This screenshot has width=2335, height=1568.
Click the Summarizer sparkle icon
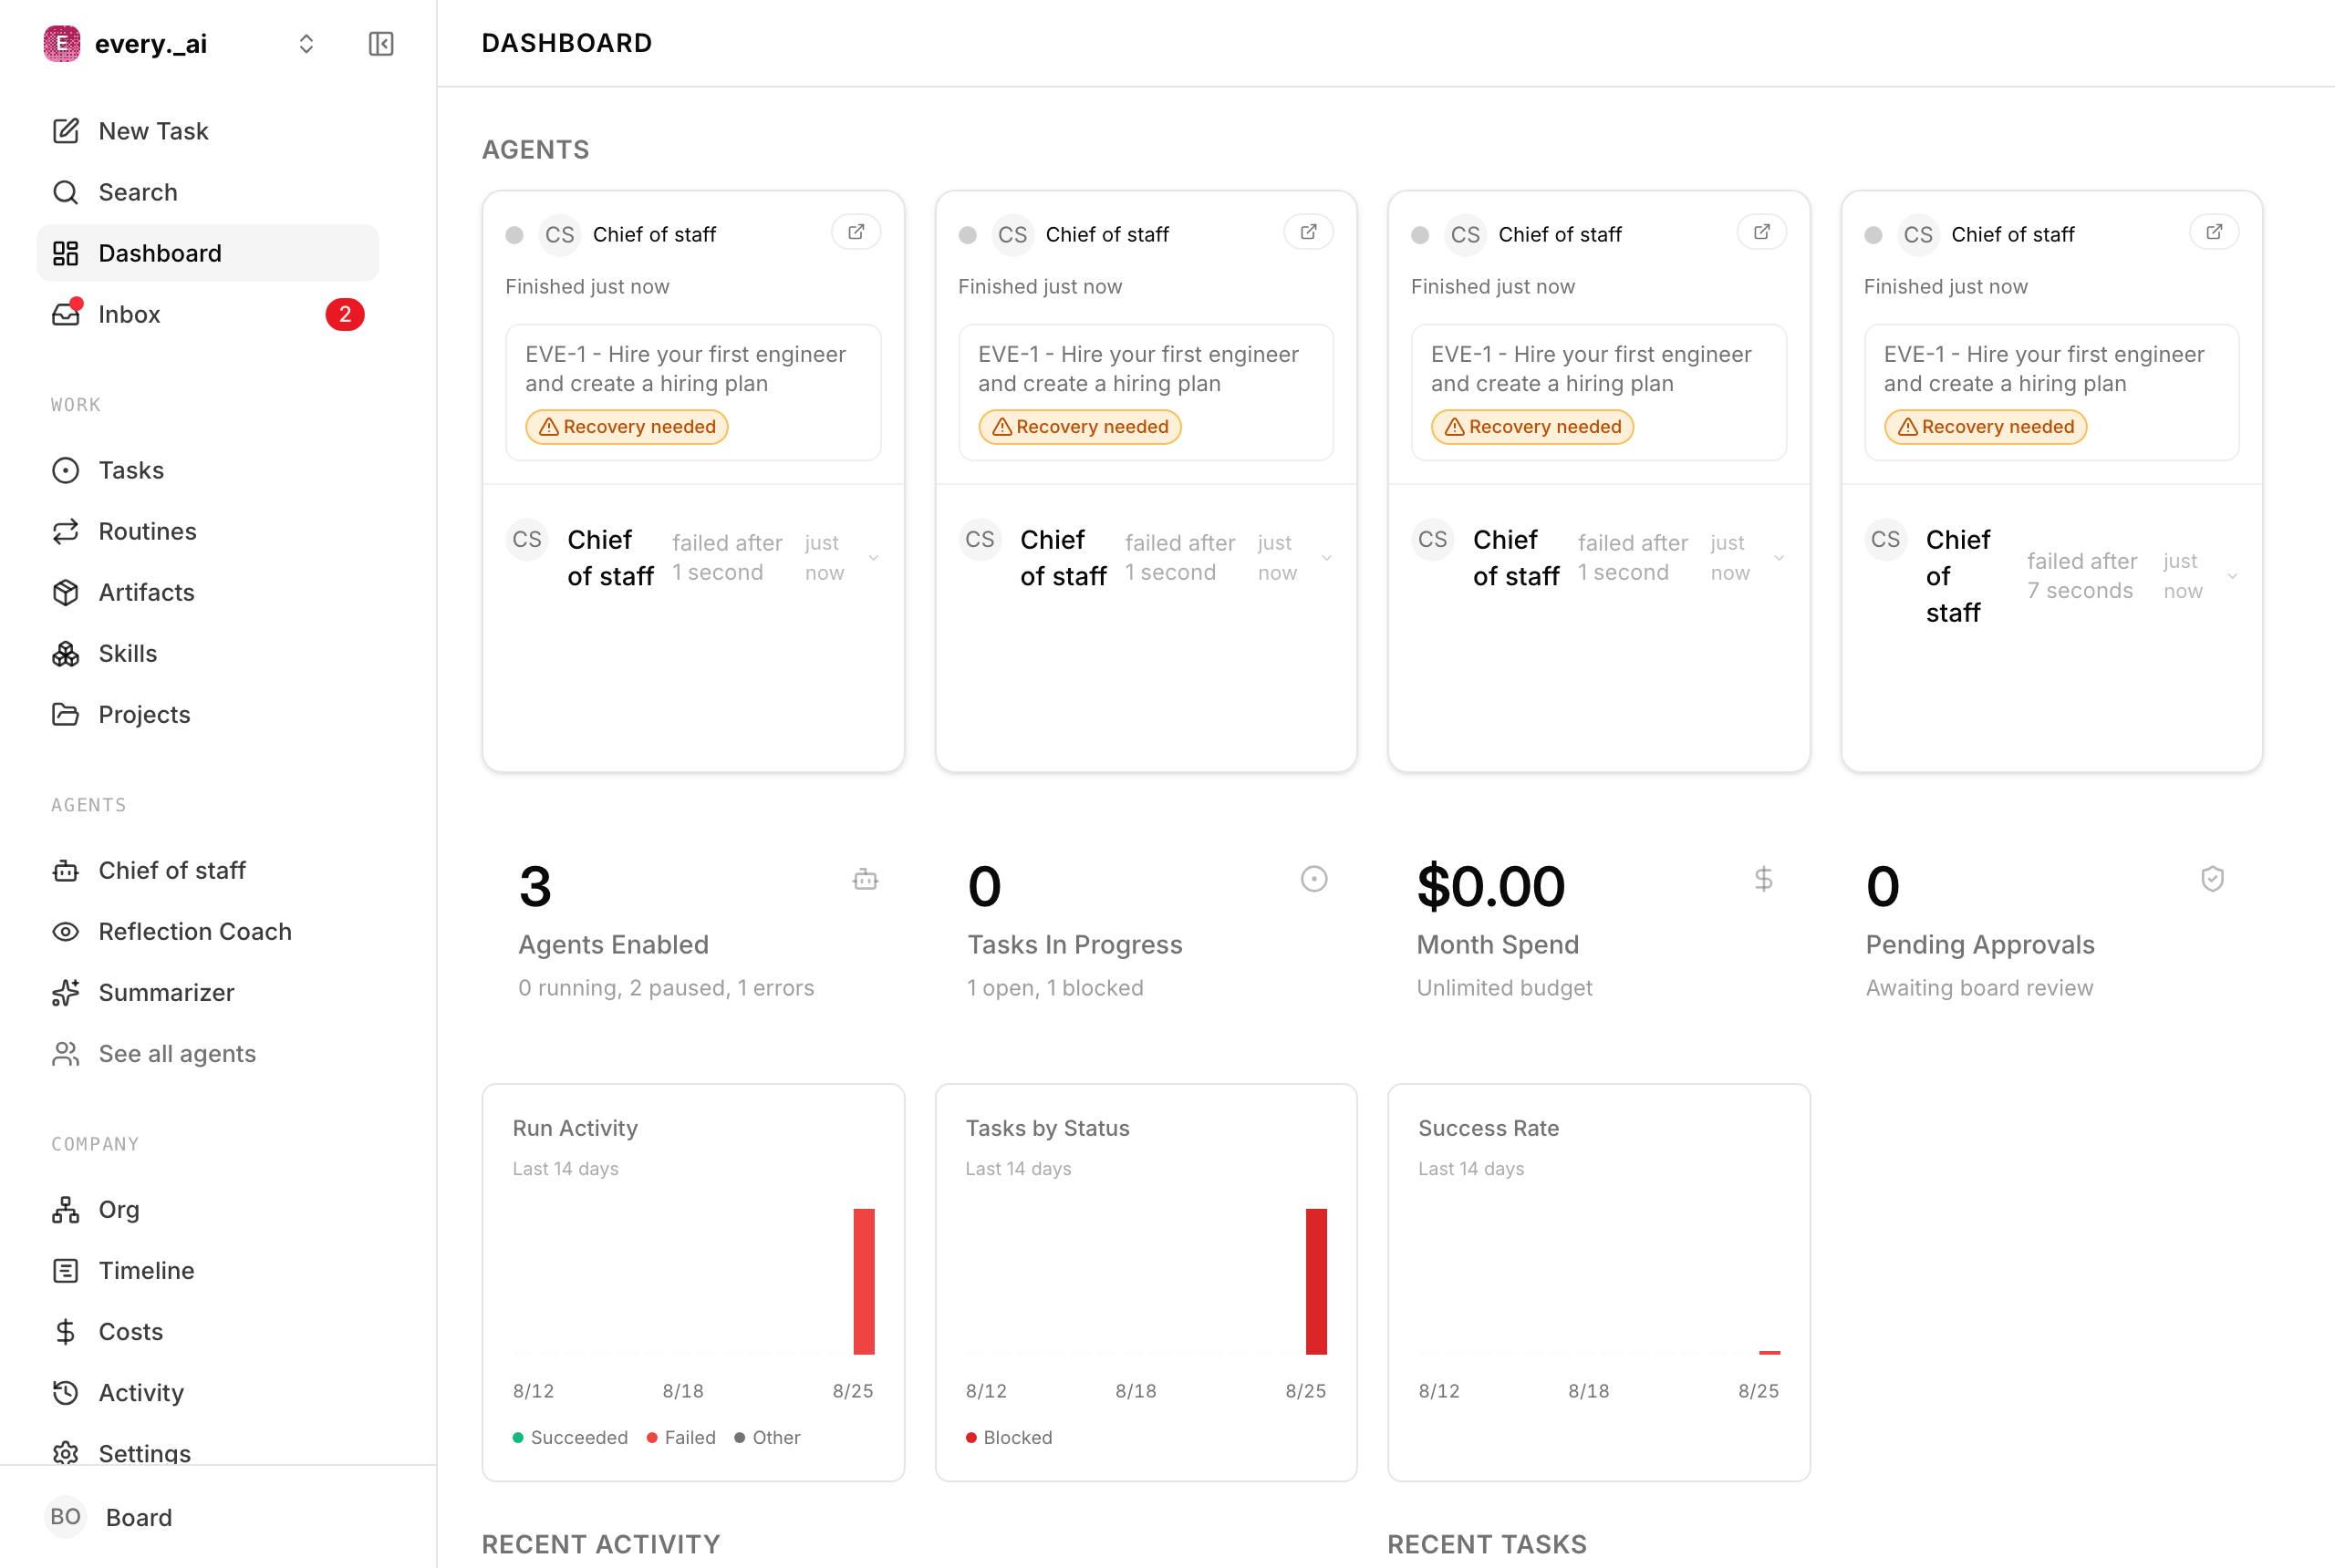tap(66, 992)
